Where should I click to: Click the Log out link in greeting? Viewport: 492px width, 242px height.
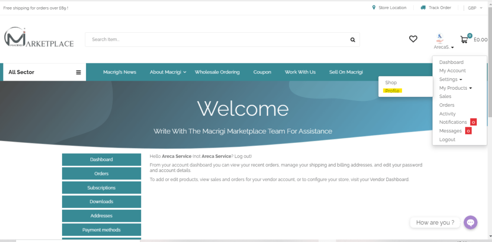point(242,156)
